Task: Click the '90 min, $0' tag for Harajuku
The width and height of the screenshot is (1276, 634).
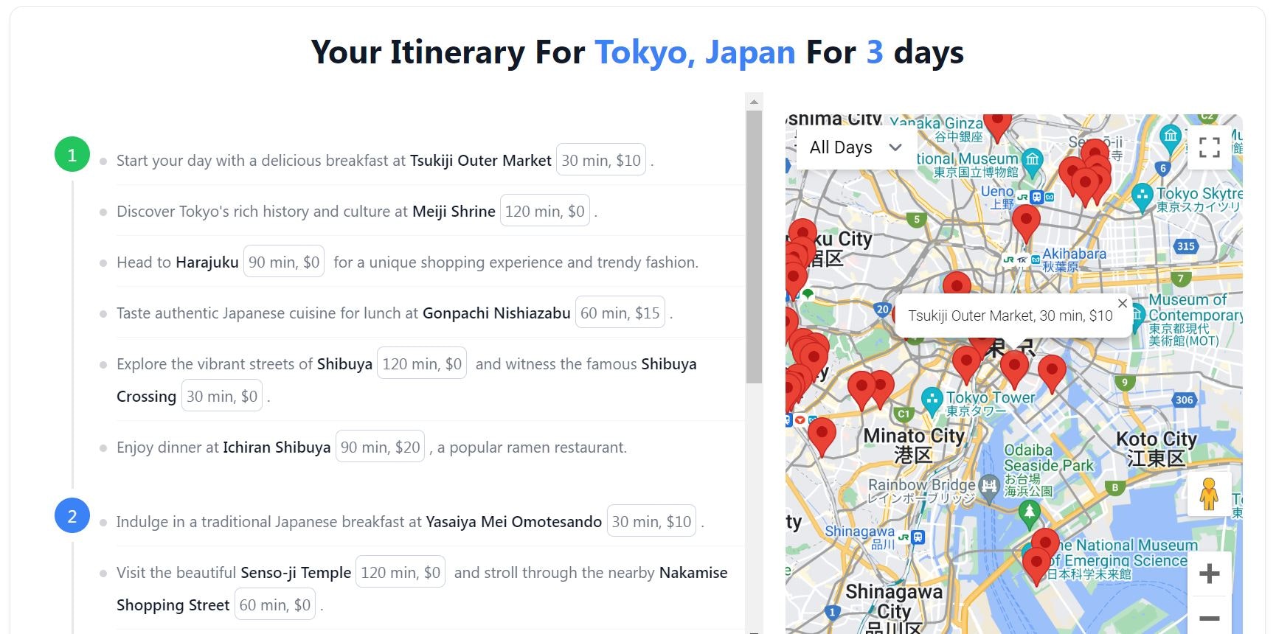Action: pos(284,262)
